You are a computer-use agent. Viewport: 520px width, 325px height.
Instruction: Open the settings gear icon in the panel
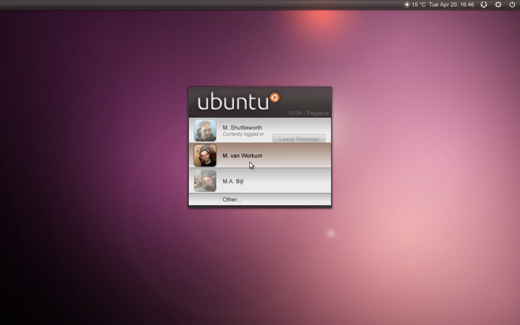click(x=498, y=5)
